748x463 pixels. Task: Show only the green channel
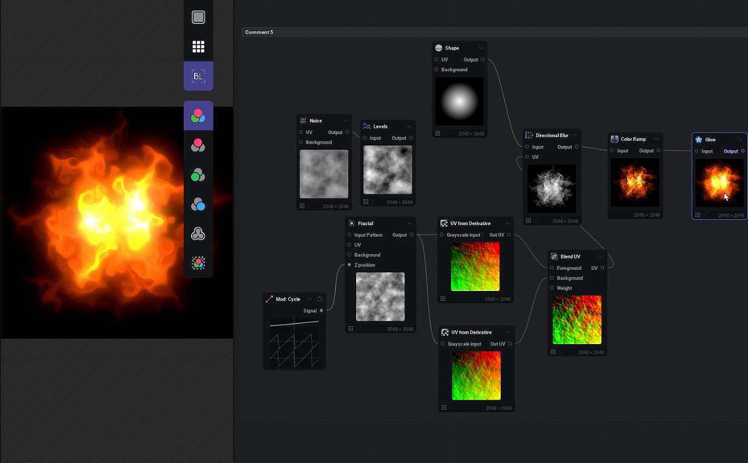[x=198, y=174]
